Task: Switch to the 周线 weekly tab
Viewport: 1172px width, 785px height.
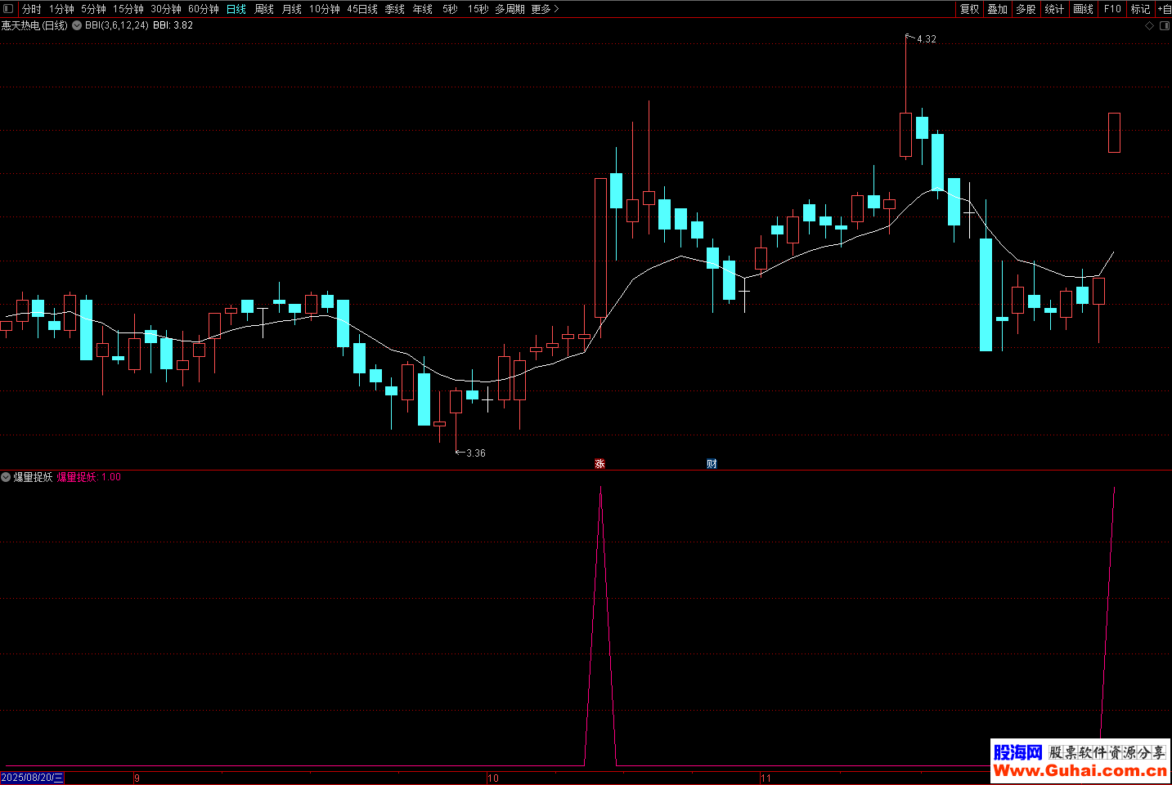Action: (263, 9)
